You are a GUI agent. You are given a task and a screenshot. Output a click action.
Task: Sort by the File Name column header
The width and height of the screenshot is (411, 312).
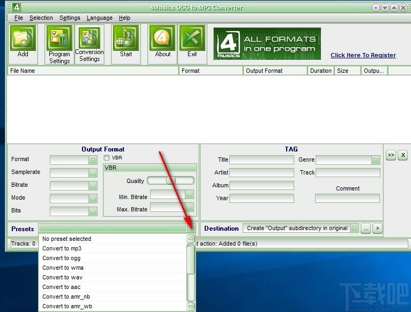pos(93,71)
